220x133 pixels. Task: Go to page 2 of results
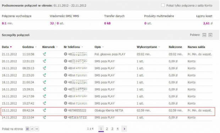pos(107,129)
